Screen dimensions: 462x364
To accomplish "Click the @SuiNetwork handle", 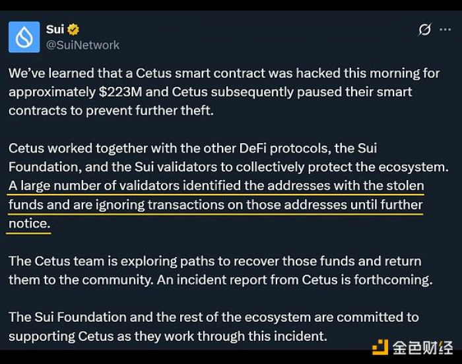I will tap(82, 45).
